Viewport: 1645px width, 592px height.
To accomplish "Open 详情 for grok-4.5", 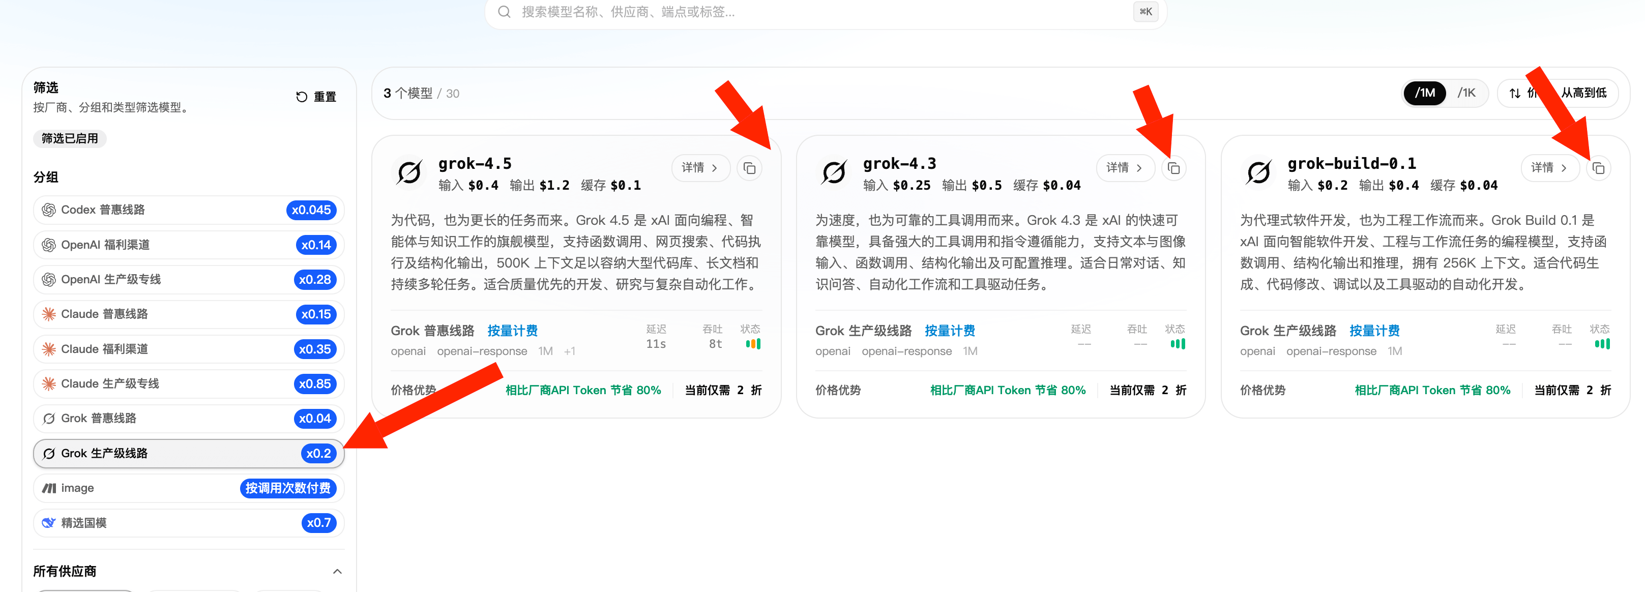I will pyautogui.click(x=700, y=168).
